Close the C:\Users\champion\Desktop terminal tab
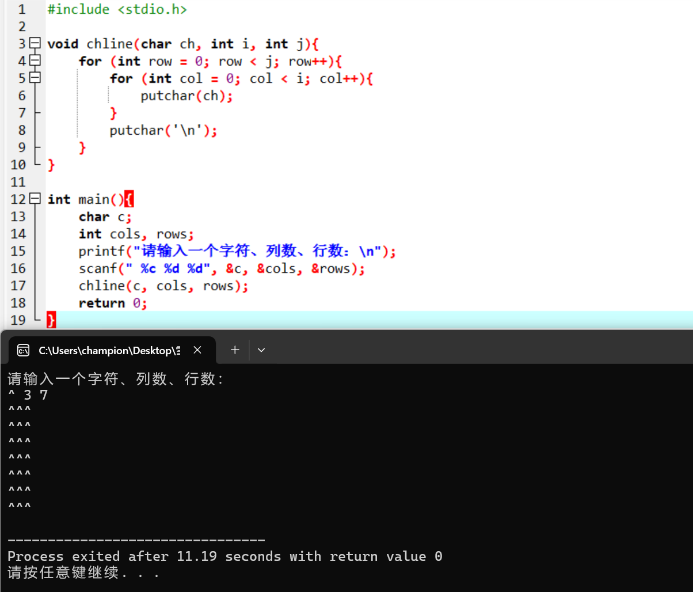The image size is (693, 592). pos(197,350)
